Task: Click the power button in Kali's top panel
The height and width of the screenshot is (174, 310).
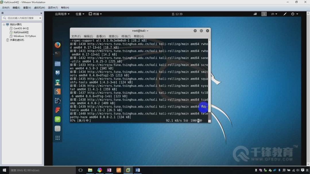Action: click(x=293, y=14)
